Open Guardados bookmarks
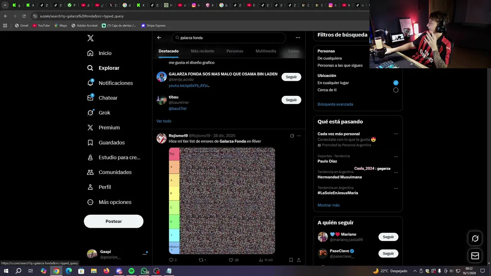 [105, 143]
